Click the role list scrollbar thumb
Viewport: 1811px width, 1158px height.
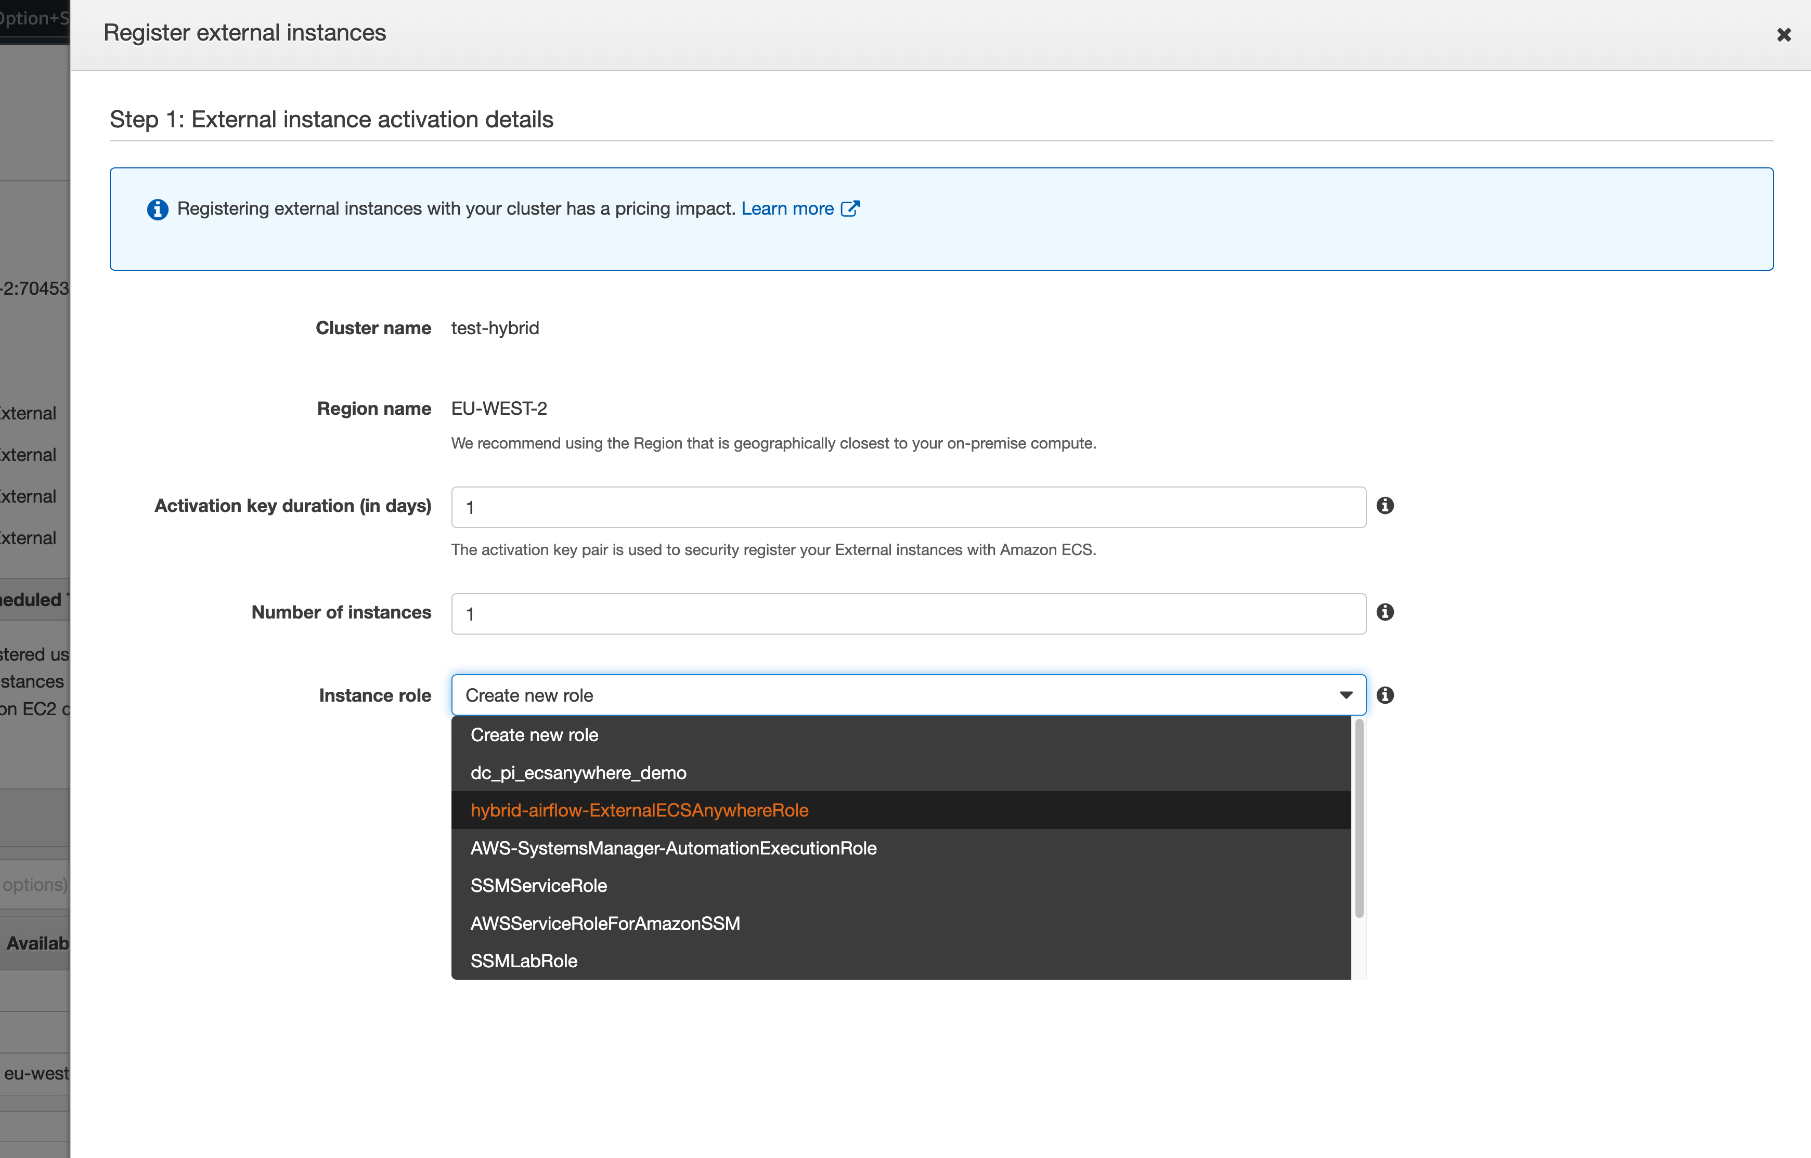(1359, 818)
